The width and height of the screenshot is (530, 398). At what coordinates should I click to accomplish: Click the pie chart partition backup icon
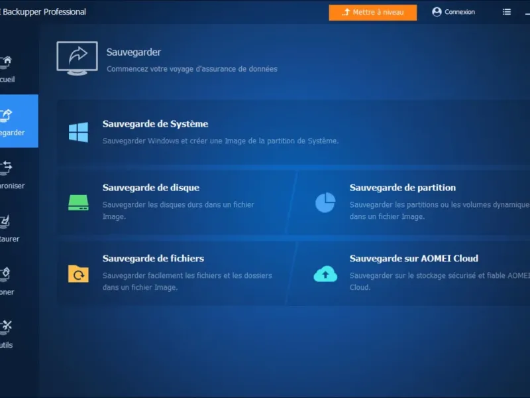[325, 202]
